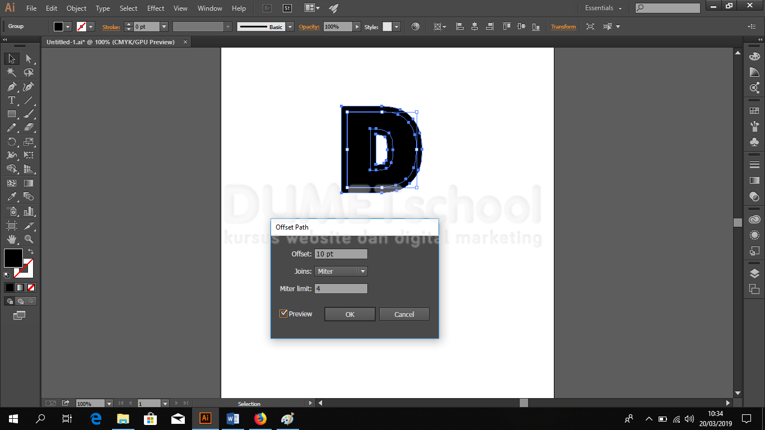Reset default fill and stroke

[7, 275]
